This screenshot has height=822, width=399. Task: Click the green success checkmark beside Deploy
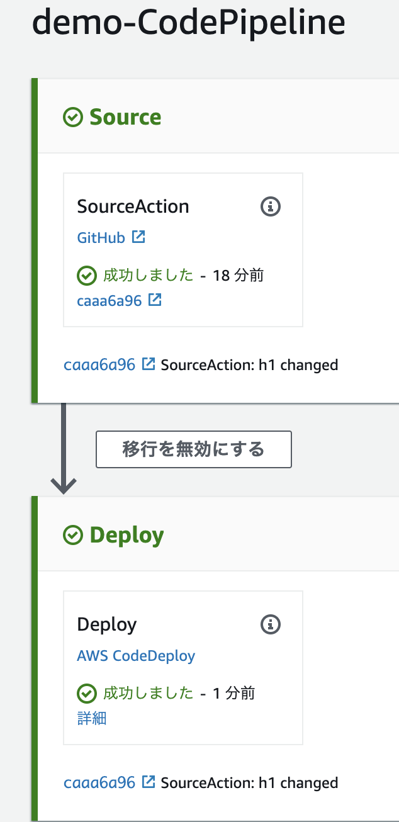pyautogui.click(x=72, y=534)
